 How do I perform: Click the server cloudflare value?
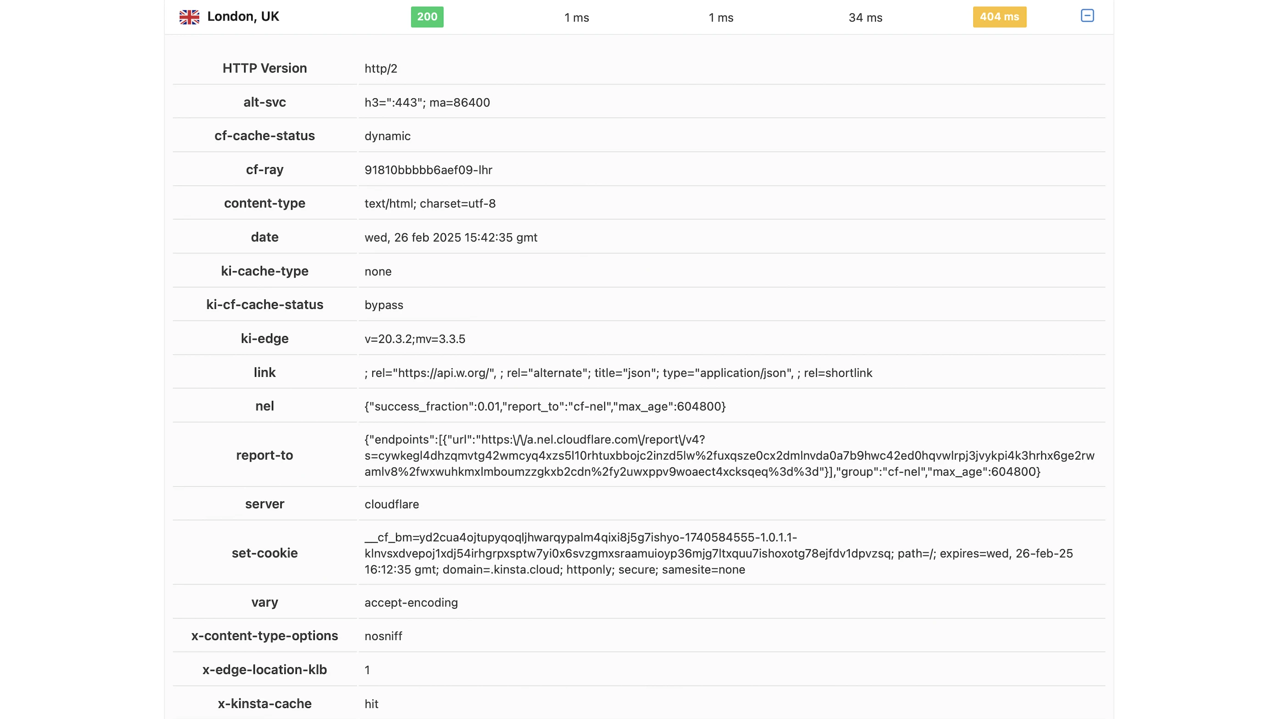pos(392,504)
